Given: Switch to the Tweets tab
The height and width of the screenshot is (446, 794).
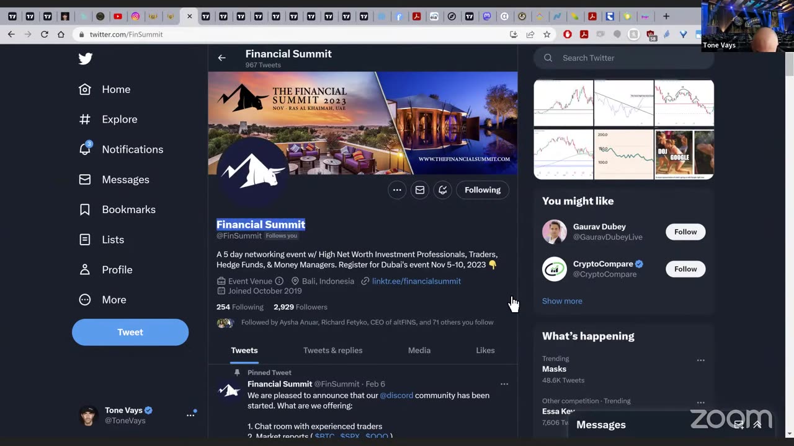Looking at the screenshot, I should [244, 351].
